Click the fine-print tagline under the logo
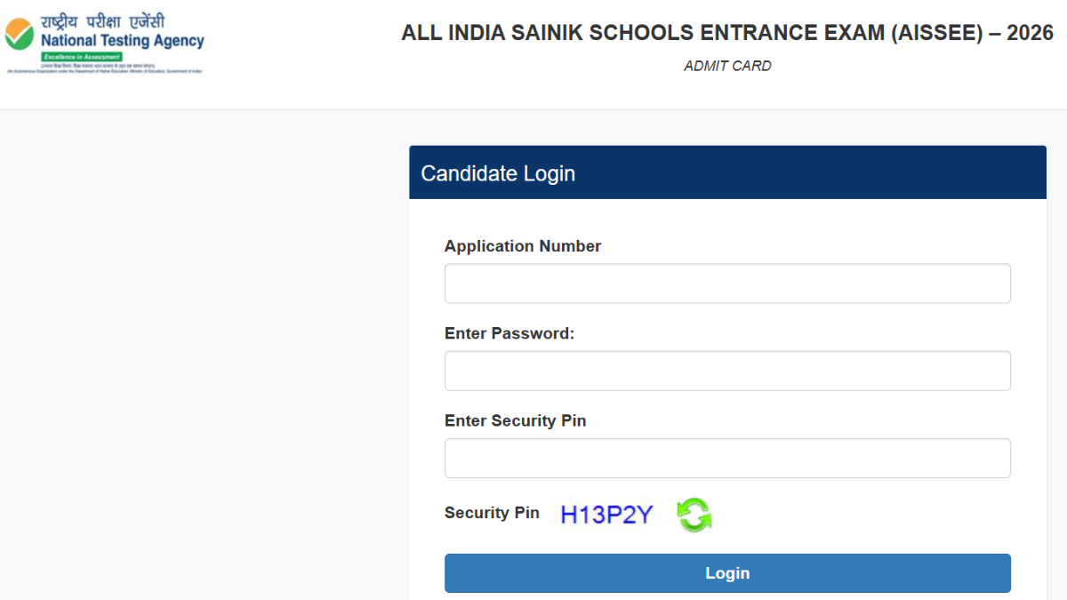Image resolution: width=1067 pixels, height=600 pixels. (104, 70)
